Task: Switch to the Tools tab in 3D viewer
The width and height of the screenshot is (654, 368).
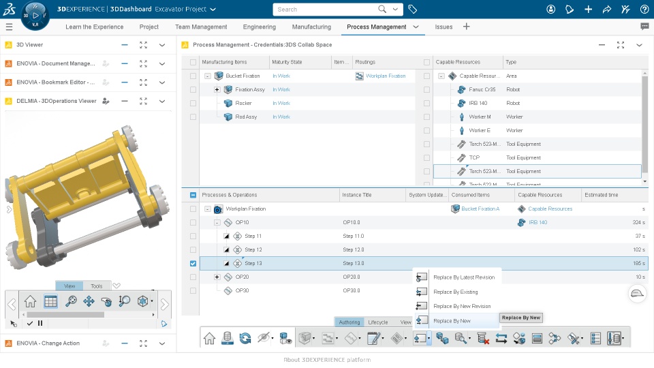Action: 96,286
